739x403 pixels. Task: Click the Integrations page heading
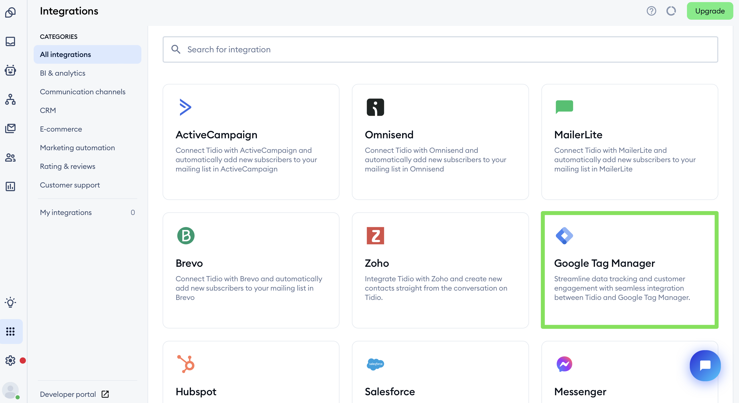(69, 11)
